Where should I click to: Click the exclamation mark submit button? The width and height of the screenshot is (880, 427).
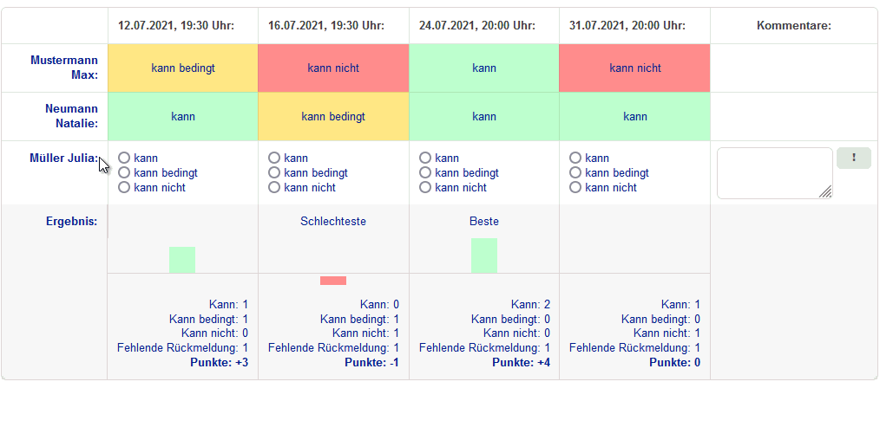pos(854,158)
